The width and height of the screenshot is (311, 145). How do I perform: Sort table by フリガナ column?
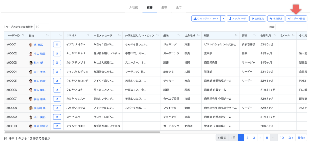pyautogui.click(x=87, y=35)
